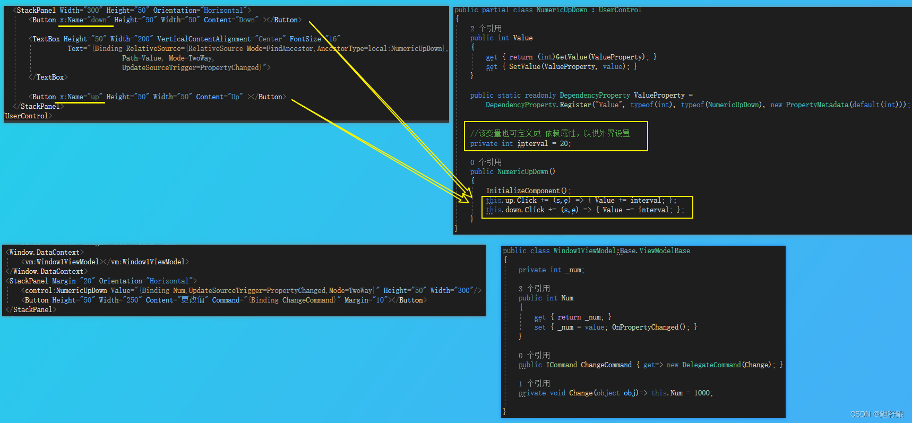
Task: Click AncestorType=local:NumericUpDown in the binding
Action: tap(380, 48)
